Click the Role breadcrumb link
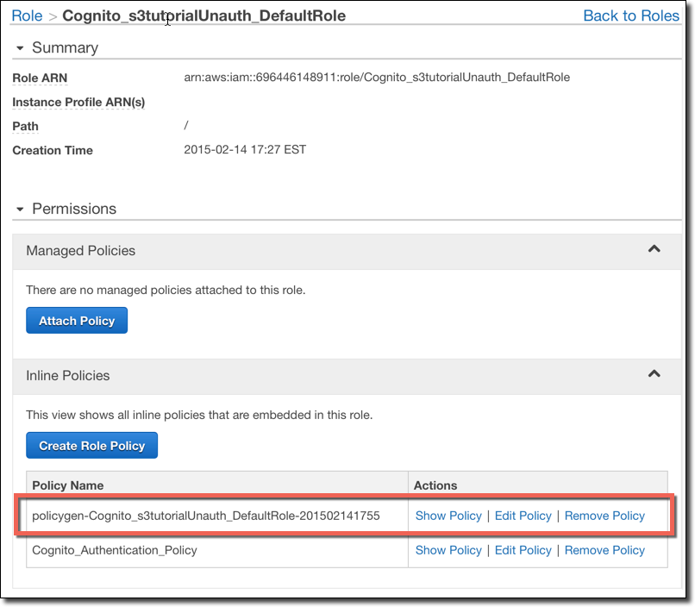Viewport: 695px width, 607px height. coord(27,16)
